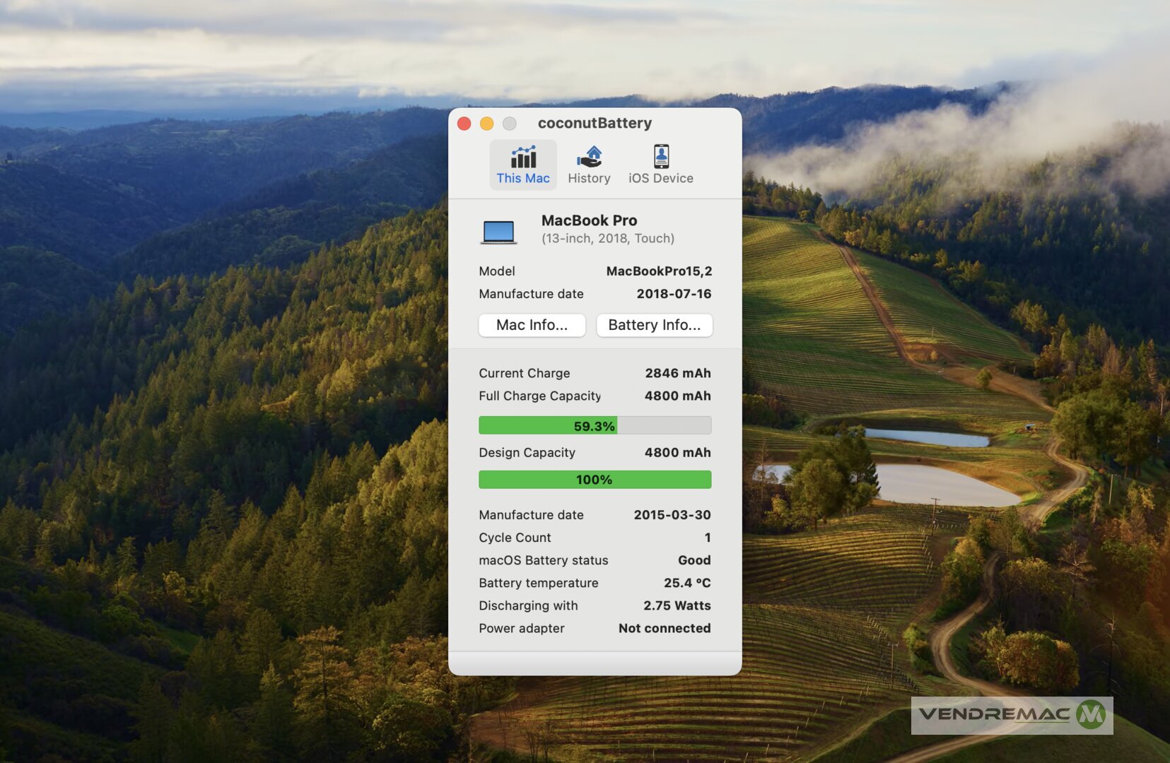The width and height of the screenshot is (1170, 763).
Task: Click the 2018-07-16 manufacture date
Action: [x=674, y=294]
